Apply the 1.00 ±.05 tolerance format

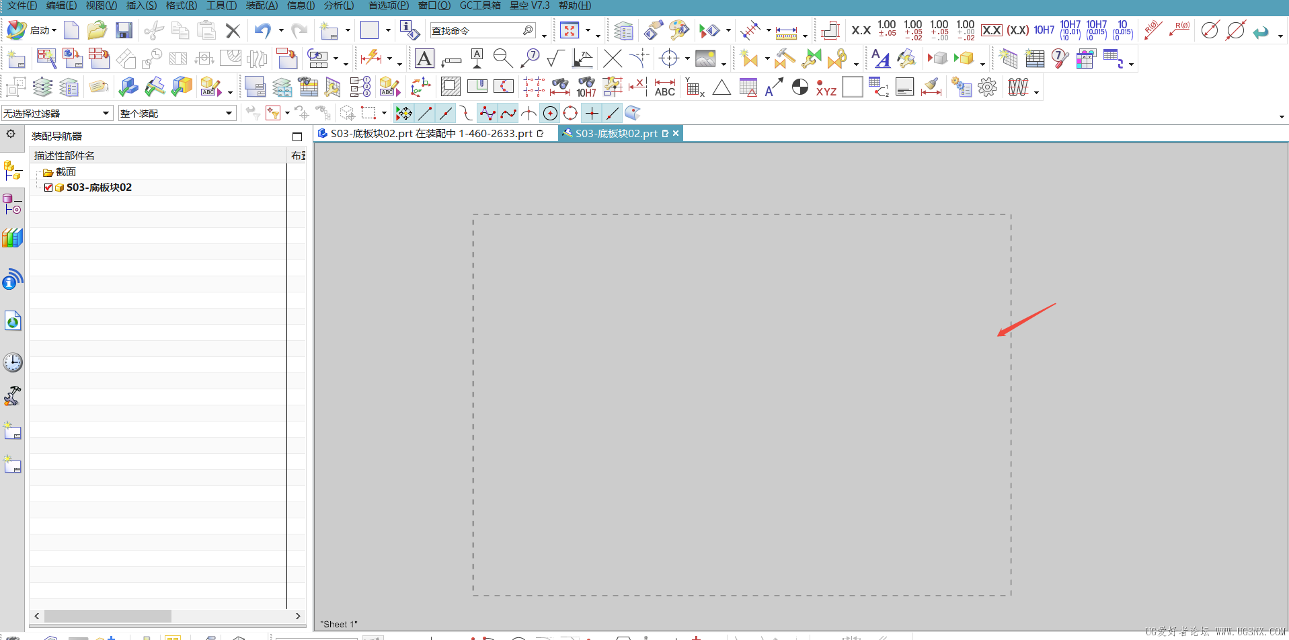point(887,28)
